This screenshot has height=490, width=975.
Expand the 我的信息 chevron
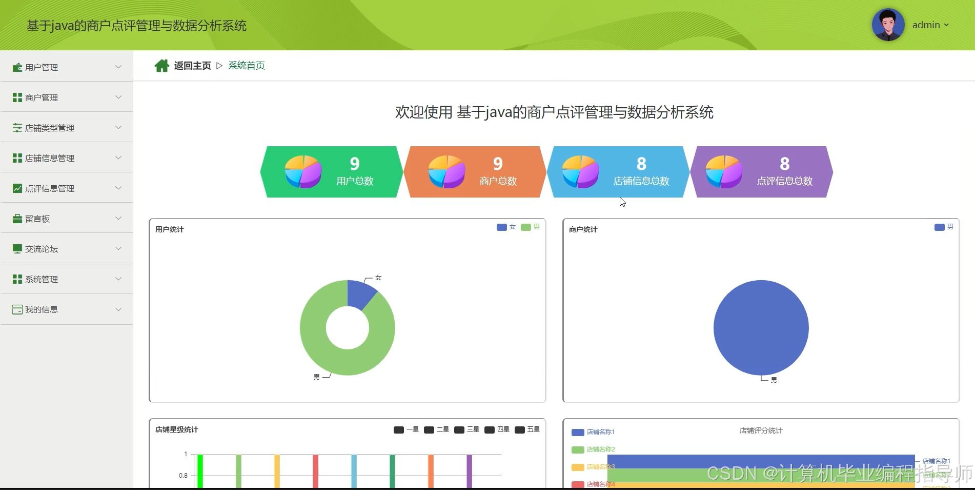pos(118,309)
